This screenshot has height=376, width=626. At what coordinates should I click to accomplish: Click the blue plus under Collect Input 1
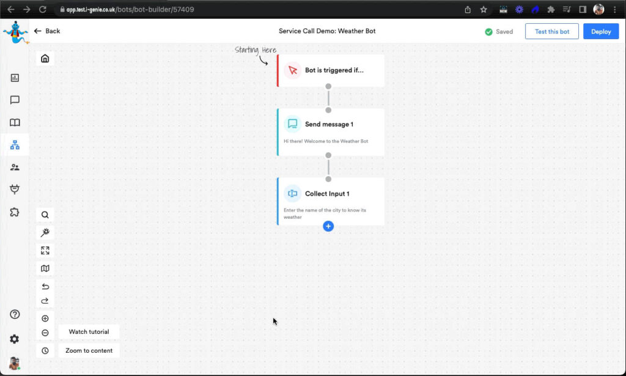click(x=328, y=226)
